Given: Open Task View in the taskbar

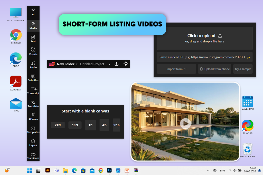Looking at the screenshot, I should pyautogui.click(x=39, y=170).
